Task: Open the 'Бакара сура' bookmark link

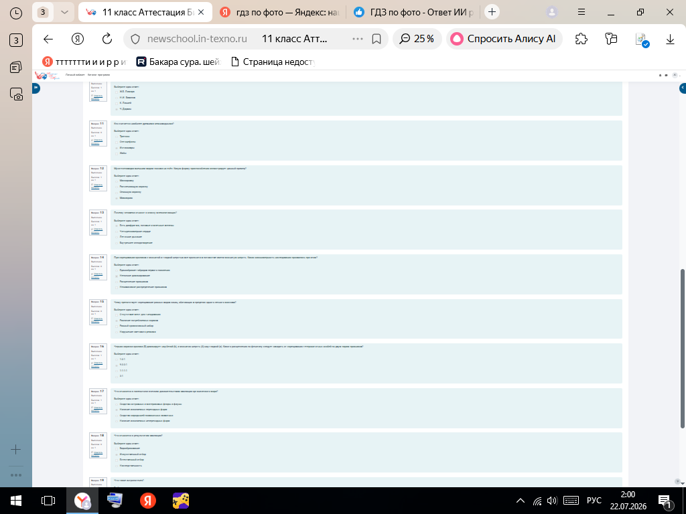Action: pos(178,62)
